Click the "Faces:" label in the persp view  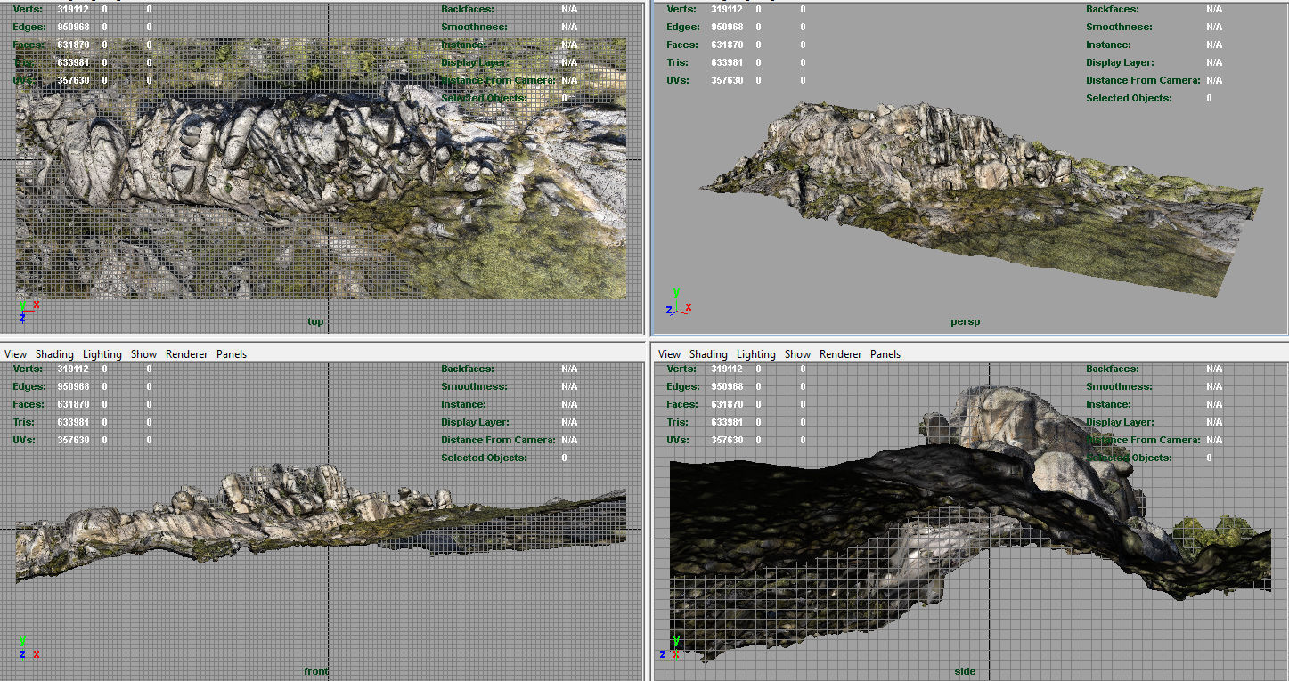[x=682, y=45]
